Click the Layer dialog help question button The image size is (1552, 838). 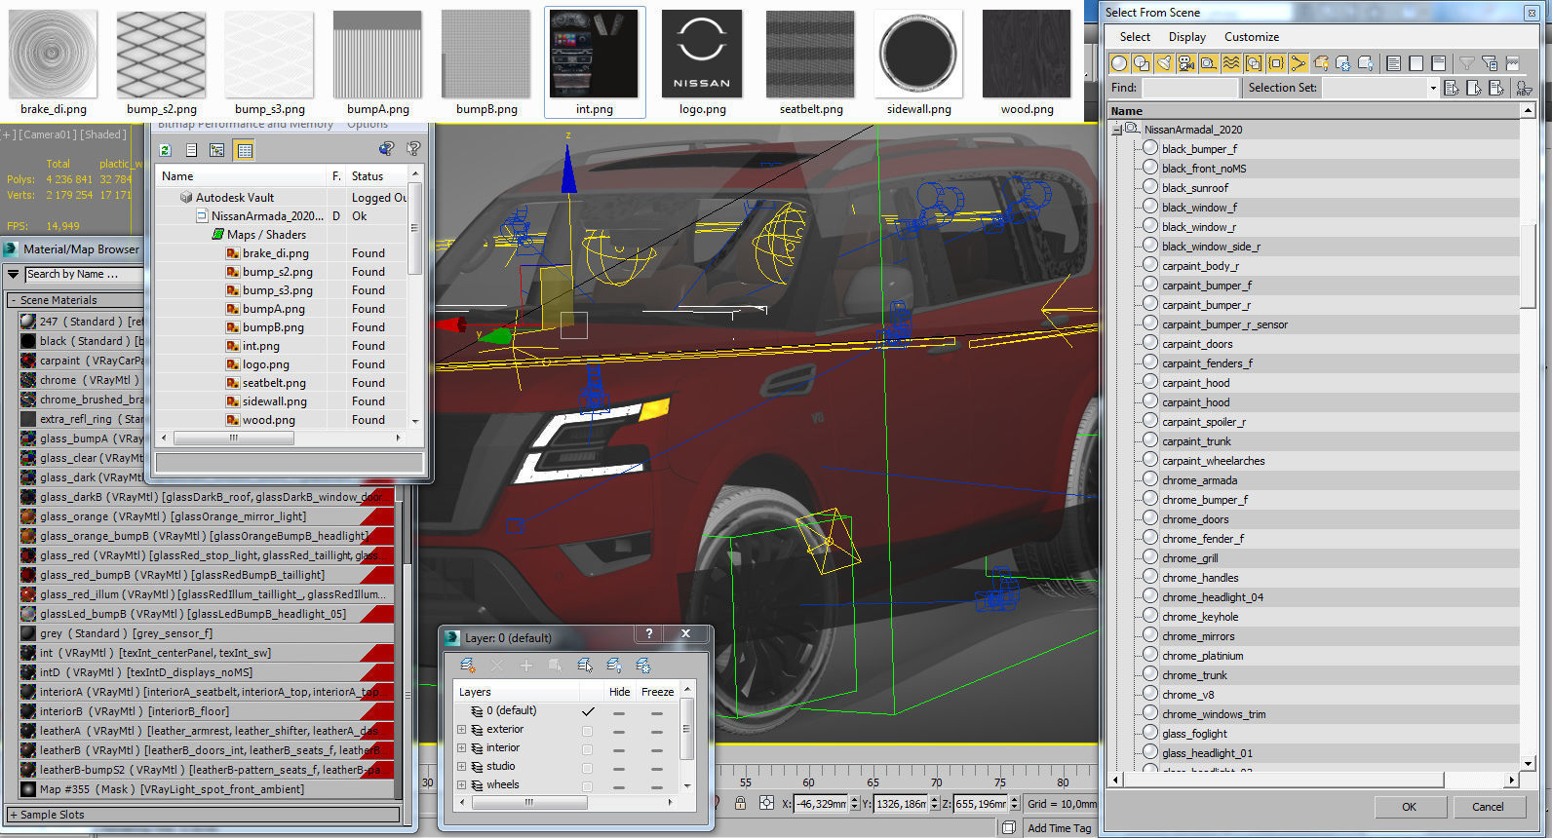pos(649,633)
